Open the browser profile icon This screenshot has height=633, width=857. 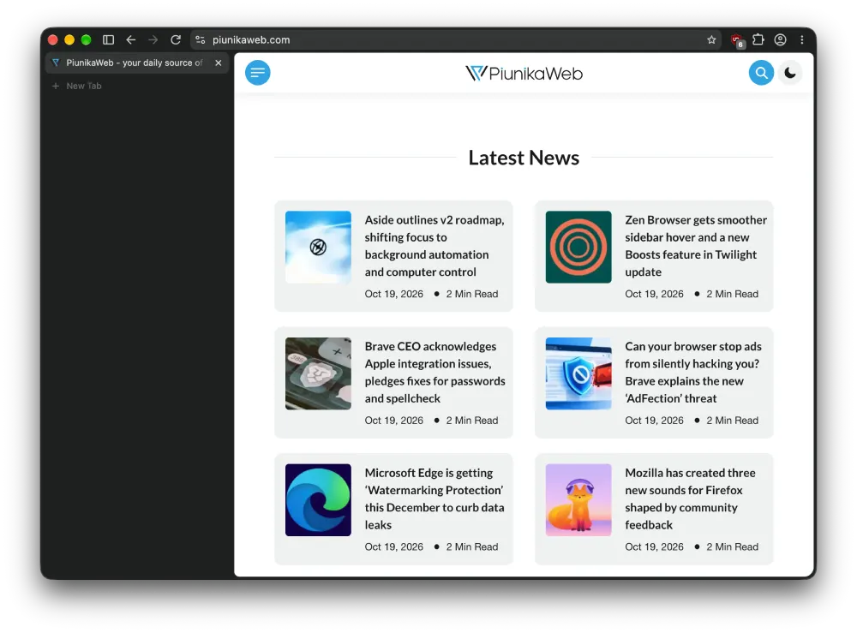781,40
